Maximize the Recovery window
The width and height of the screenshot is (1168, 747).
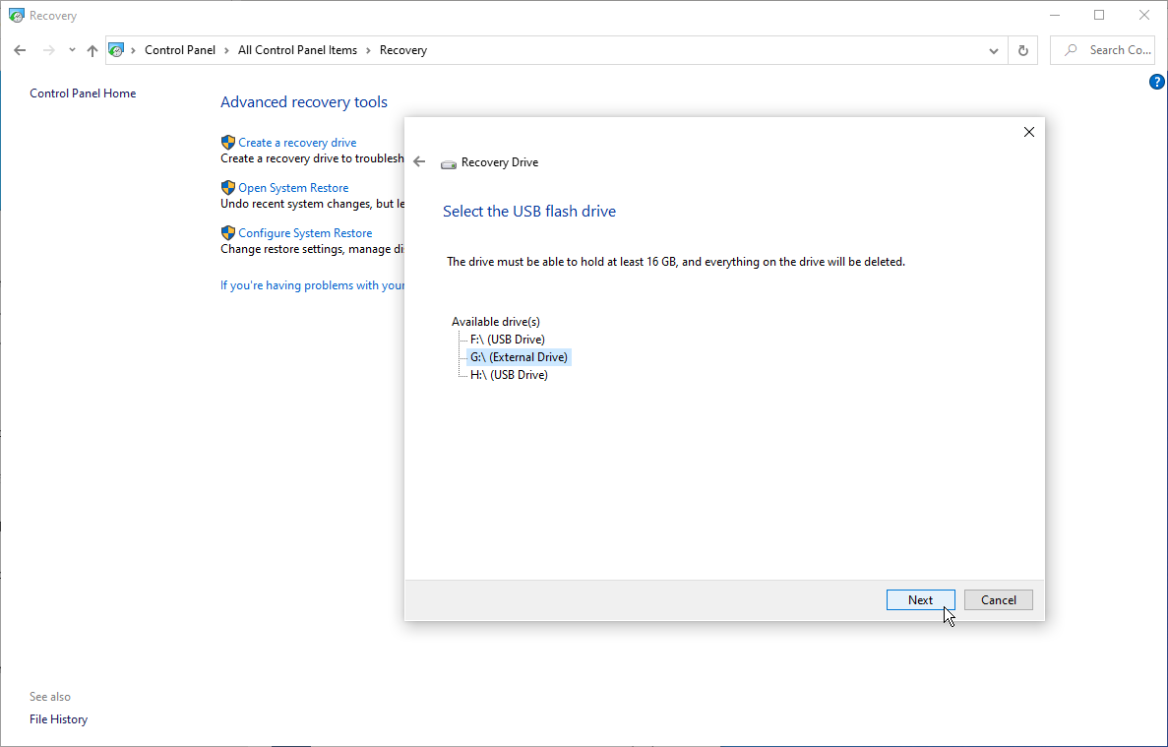[1099, 15]
